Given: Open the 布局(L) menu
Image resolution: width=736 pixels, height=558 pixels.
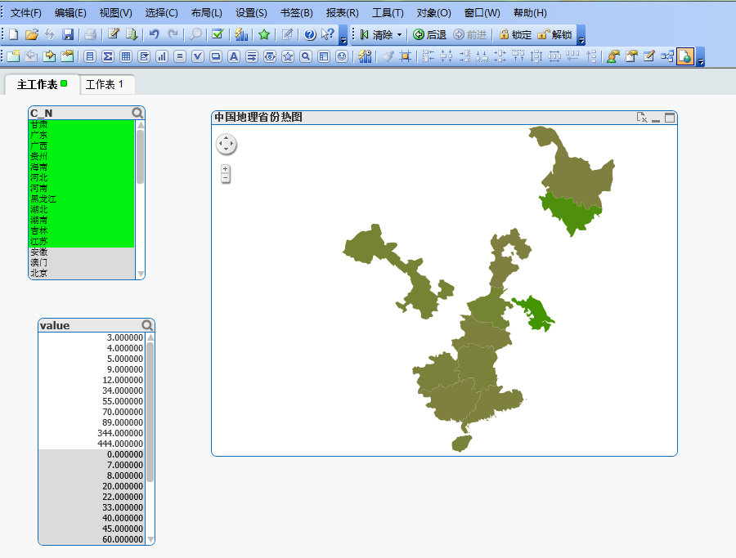Looking at the screenshot, I should (207, 12).
